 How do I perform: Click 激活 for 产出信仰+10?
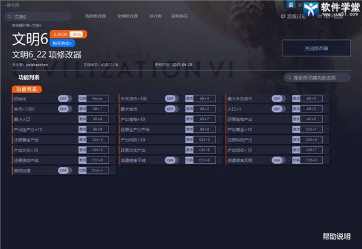click(x=296, y=150)
